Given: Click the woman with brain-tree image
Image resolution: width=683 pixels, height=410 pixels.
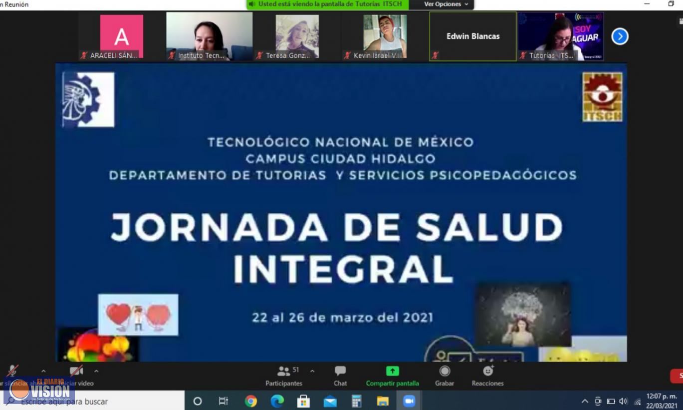Looking at the screenshot, I should pos(523,315).
